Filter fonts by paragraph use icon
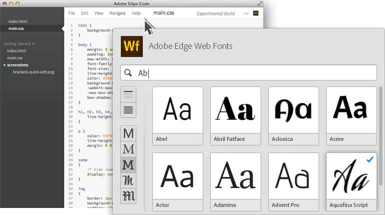This screenshot has height=215, width=385. click(x=128, y=110)
